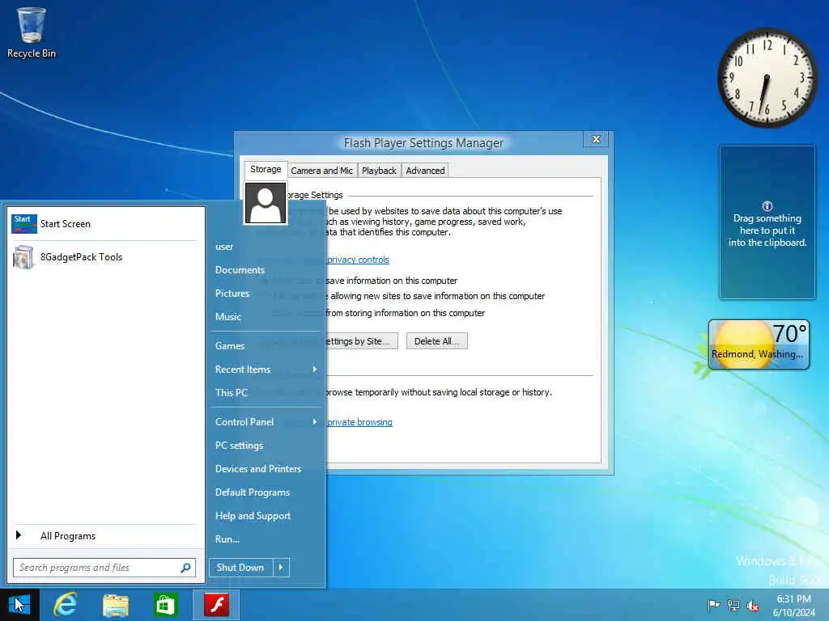Open the Shut Down options arrow
The width and height of the screenshot is (829, 621).
click(281, 568)
